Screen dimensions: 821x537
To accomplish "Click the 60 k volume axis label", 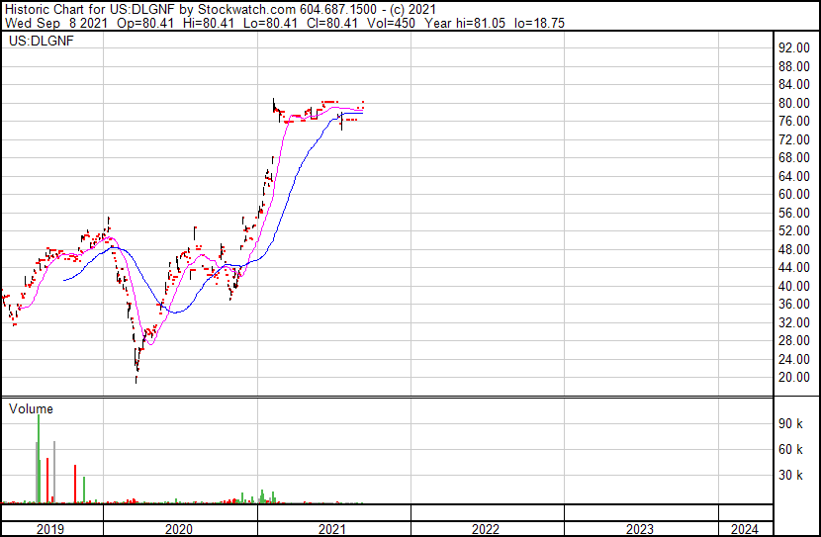I will [791, 449].
